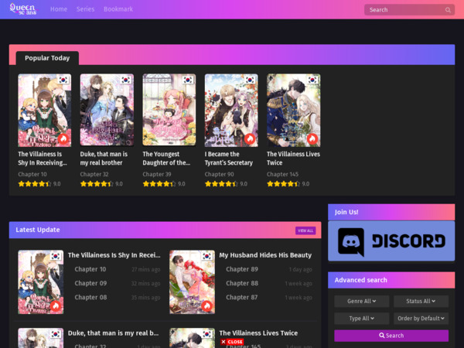Open The Villainess Lives Twice popular title
Screen dimensions: 464x348
click(x=293, y=159)
